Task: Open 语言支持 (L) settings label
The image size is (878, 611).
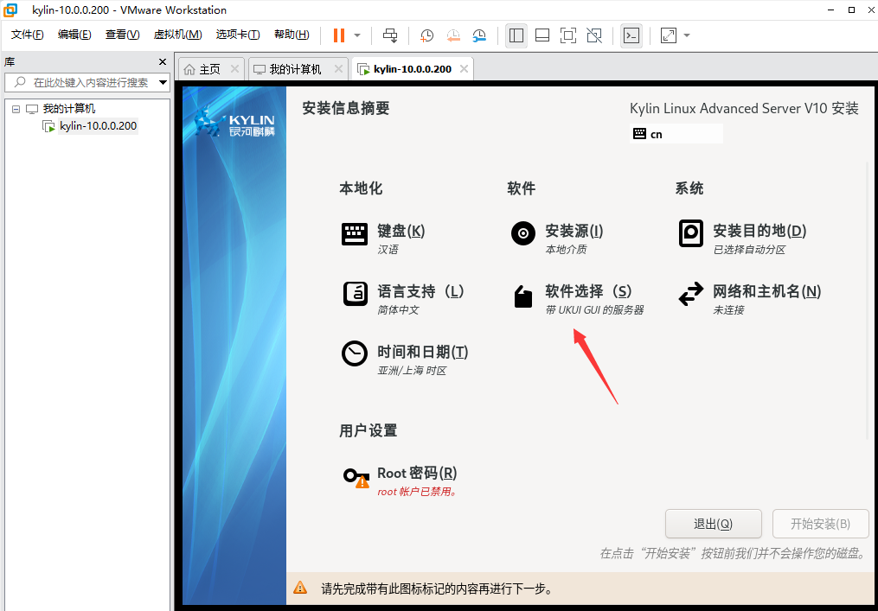Action: pyautogui.click(x=421, y=291)
